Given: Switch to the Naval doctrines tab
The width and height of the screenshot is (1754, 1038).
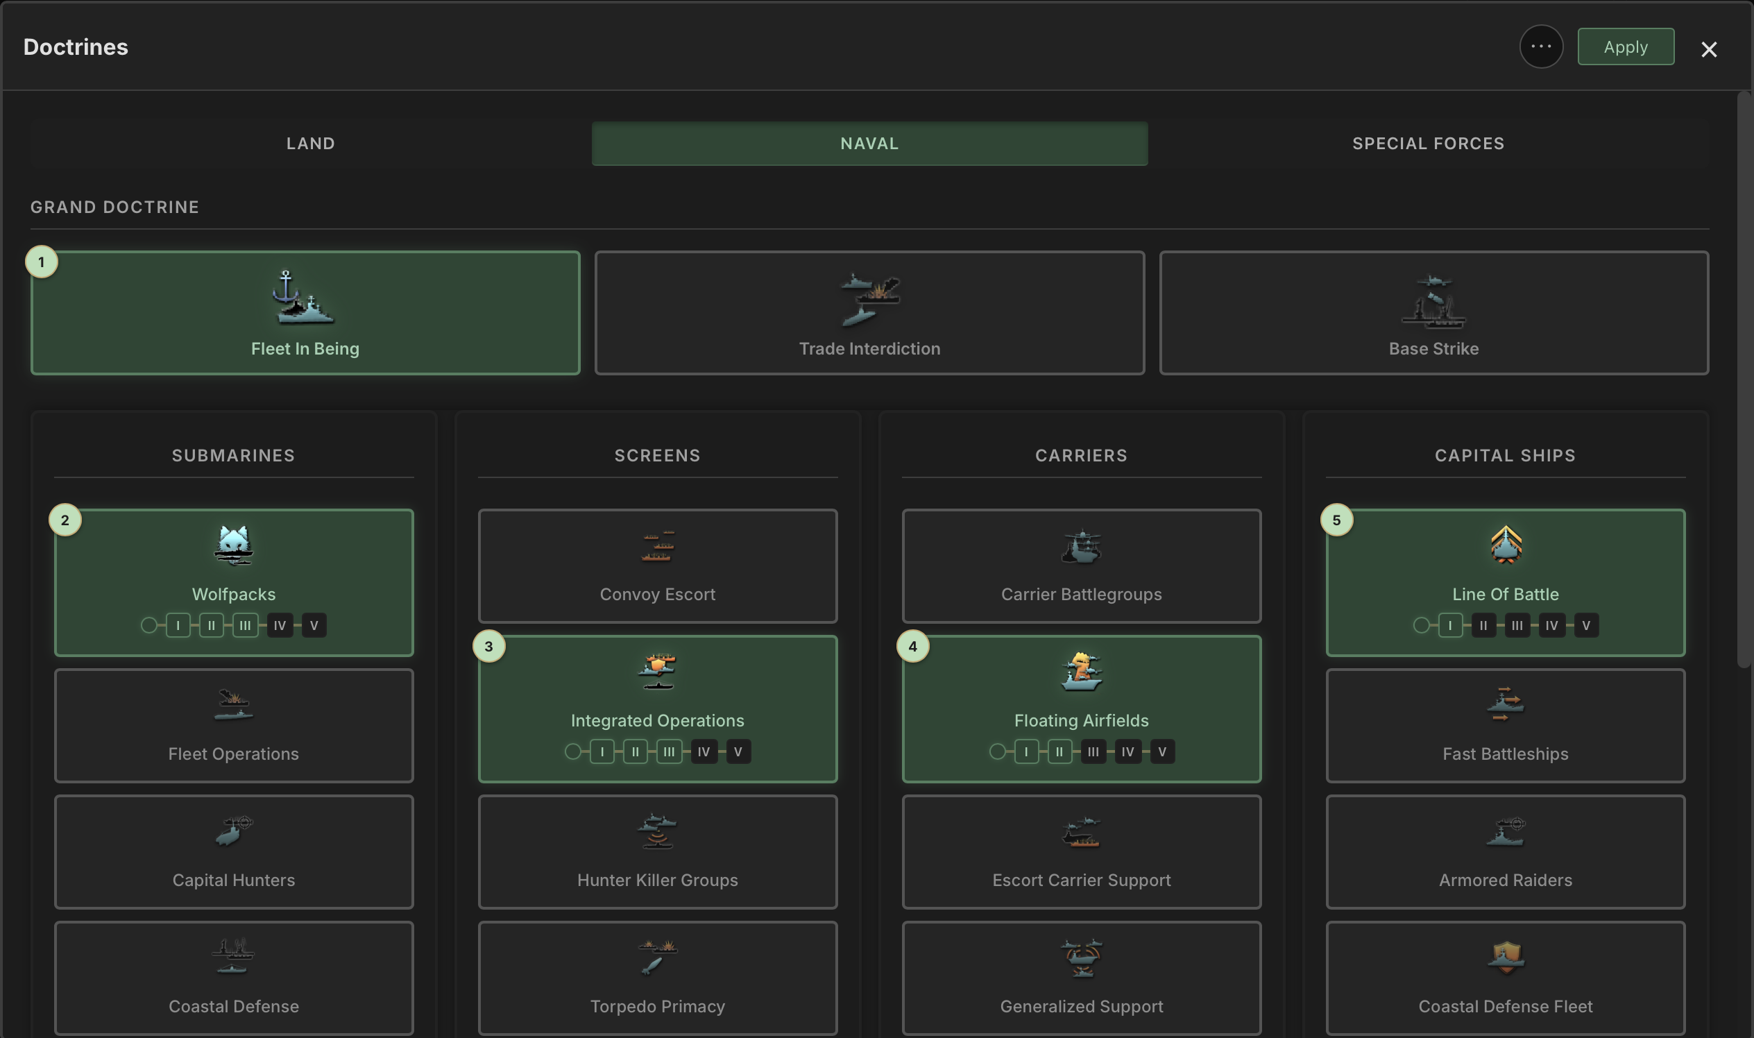Looking at the screenshot, I should pyautogui.click(x=869, y=144).
